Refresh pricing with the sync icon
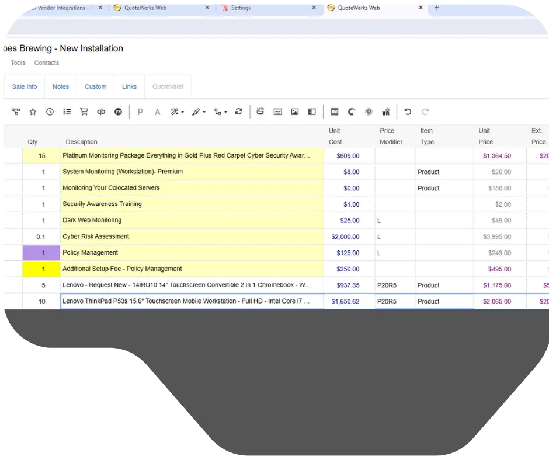This screenshot has width=549, height=460. pos(238,111)
